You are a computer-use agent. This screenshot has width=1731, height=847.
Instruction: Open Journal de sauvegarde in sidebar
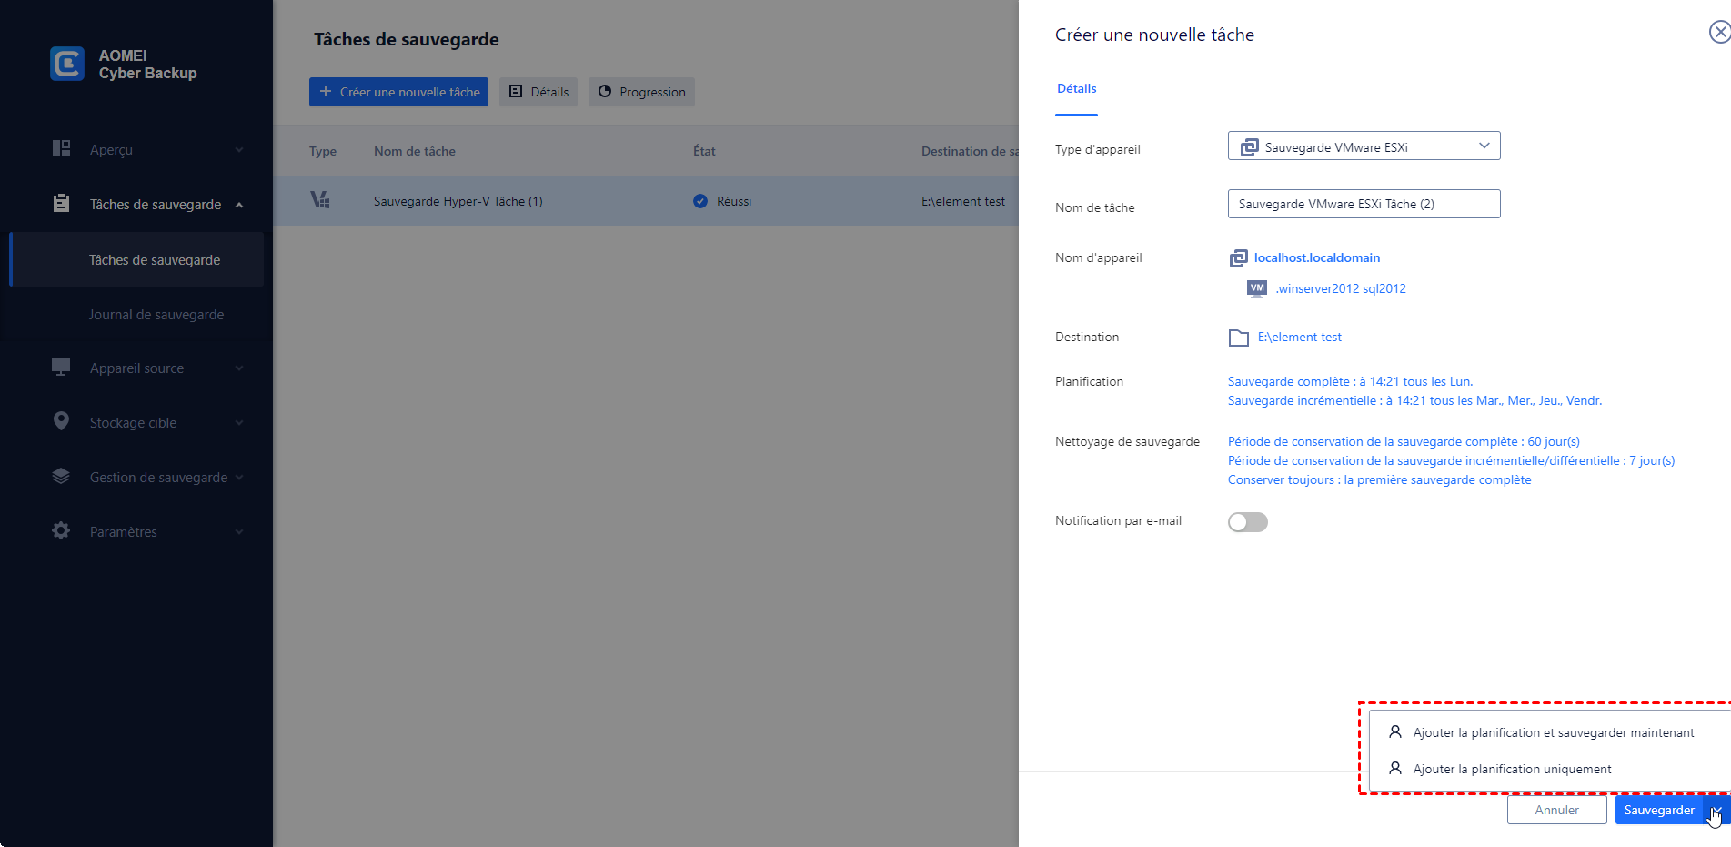point(156,315)
